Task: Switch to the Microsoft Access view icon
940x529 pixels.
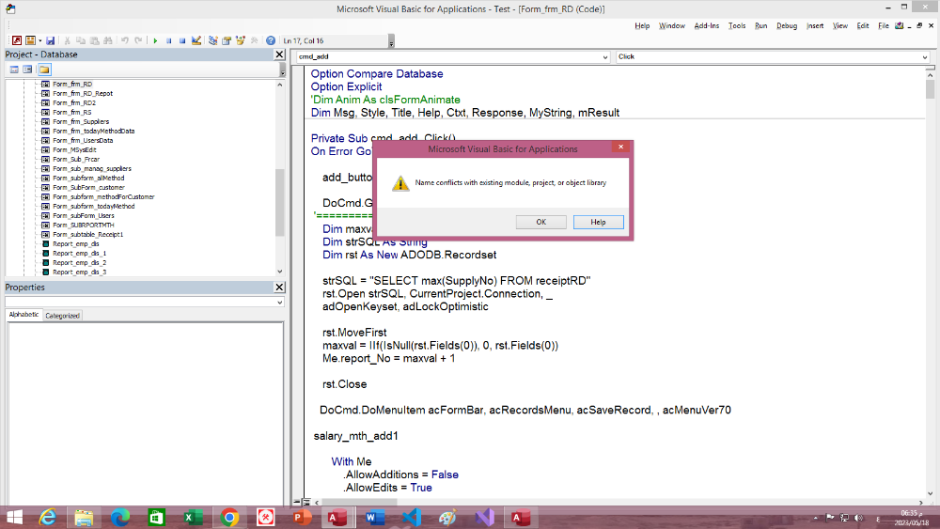Action: (17, 40)
